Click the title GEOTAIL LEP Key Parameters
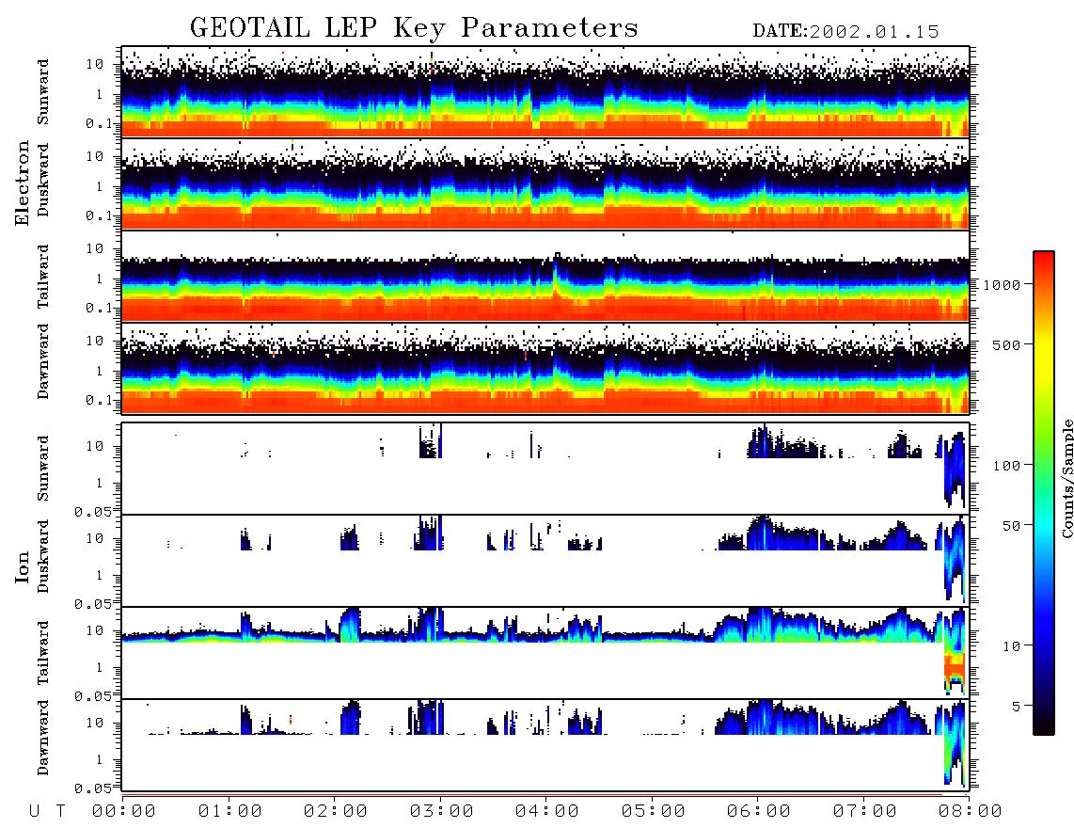The height and width of the screenshot is (828, 1074). (x=414, y=28)
